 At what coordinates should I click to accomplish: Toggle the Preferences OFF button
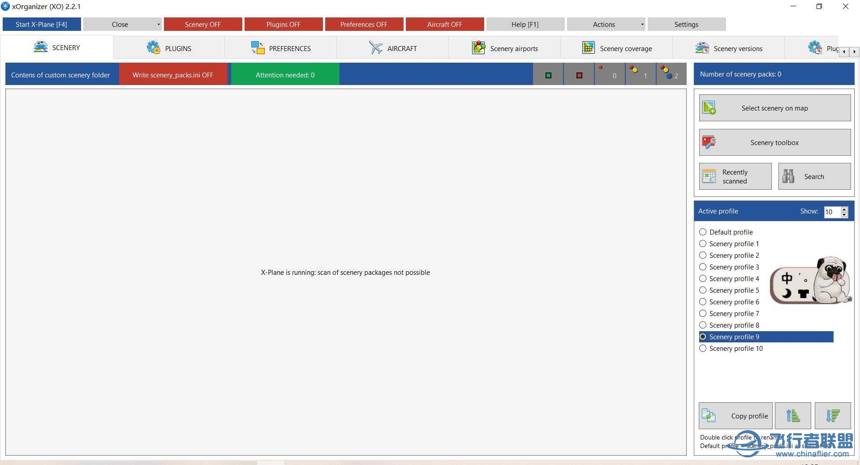point(364,25)
